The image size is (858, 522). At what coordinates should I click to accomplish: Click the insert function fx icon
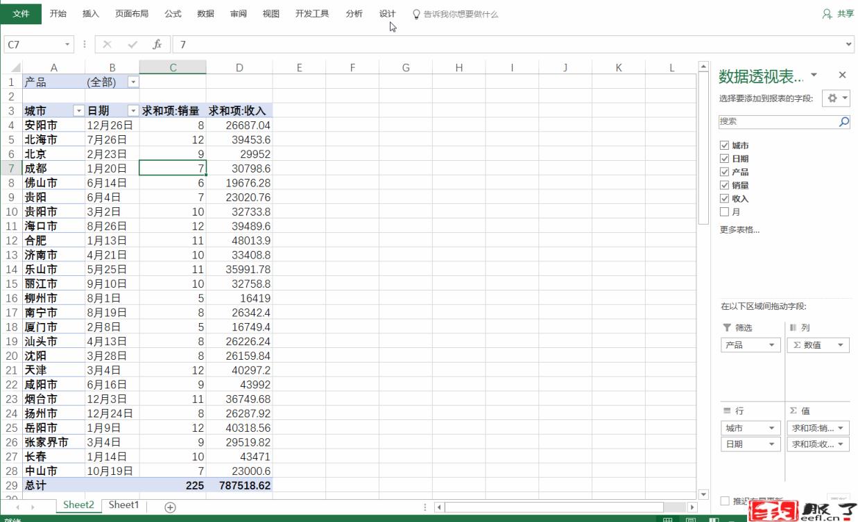tap(157, 44)
